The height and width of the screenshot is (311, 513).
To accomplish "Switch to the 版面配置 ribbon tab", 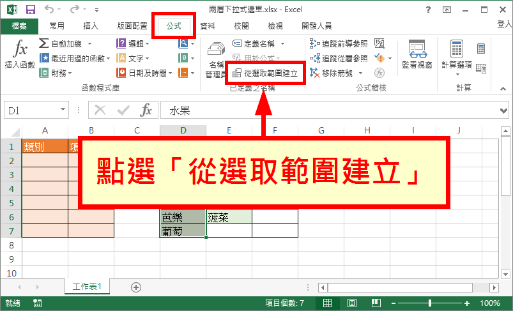I will 132,26.
